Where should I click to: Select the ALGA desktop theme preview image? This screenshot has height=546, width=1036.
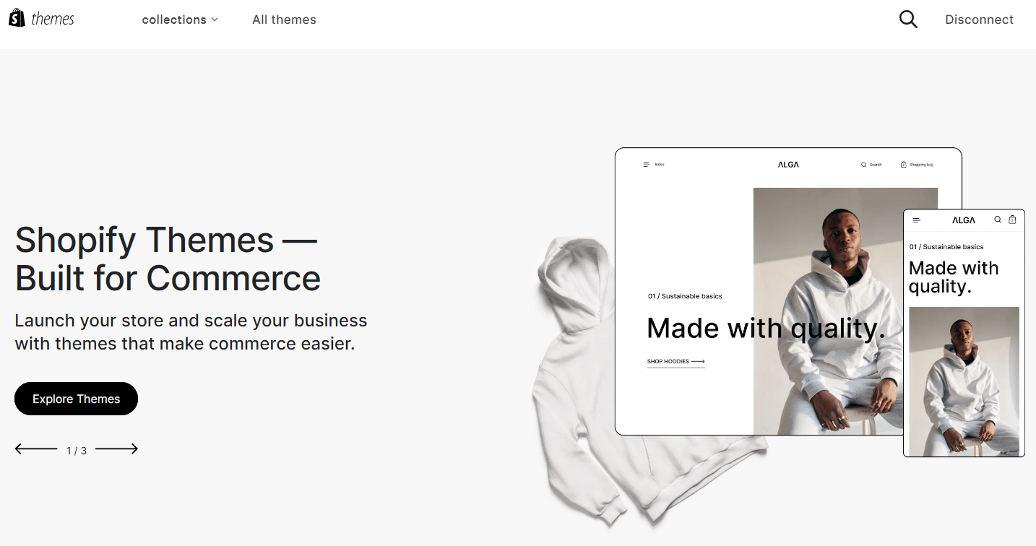pyautogui.click(x=788, y=291)
